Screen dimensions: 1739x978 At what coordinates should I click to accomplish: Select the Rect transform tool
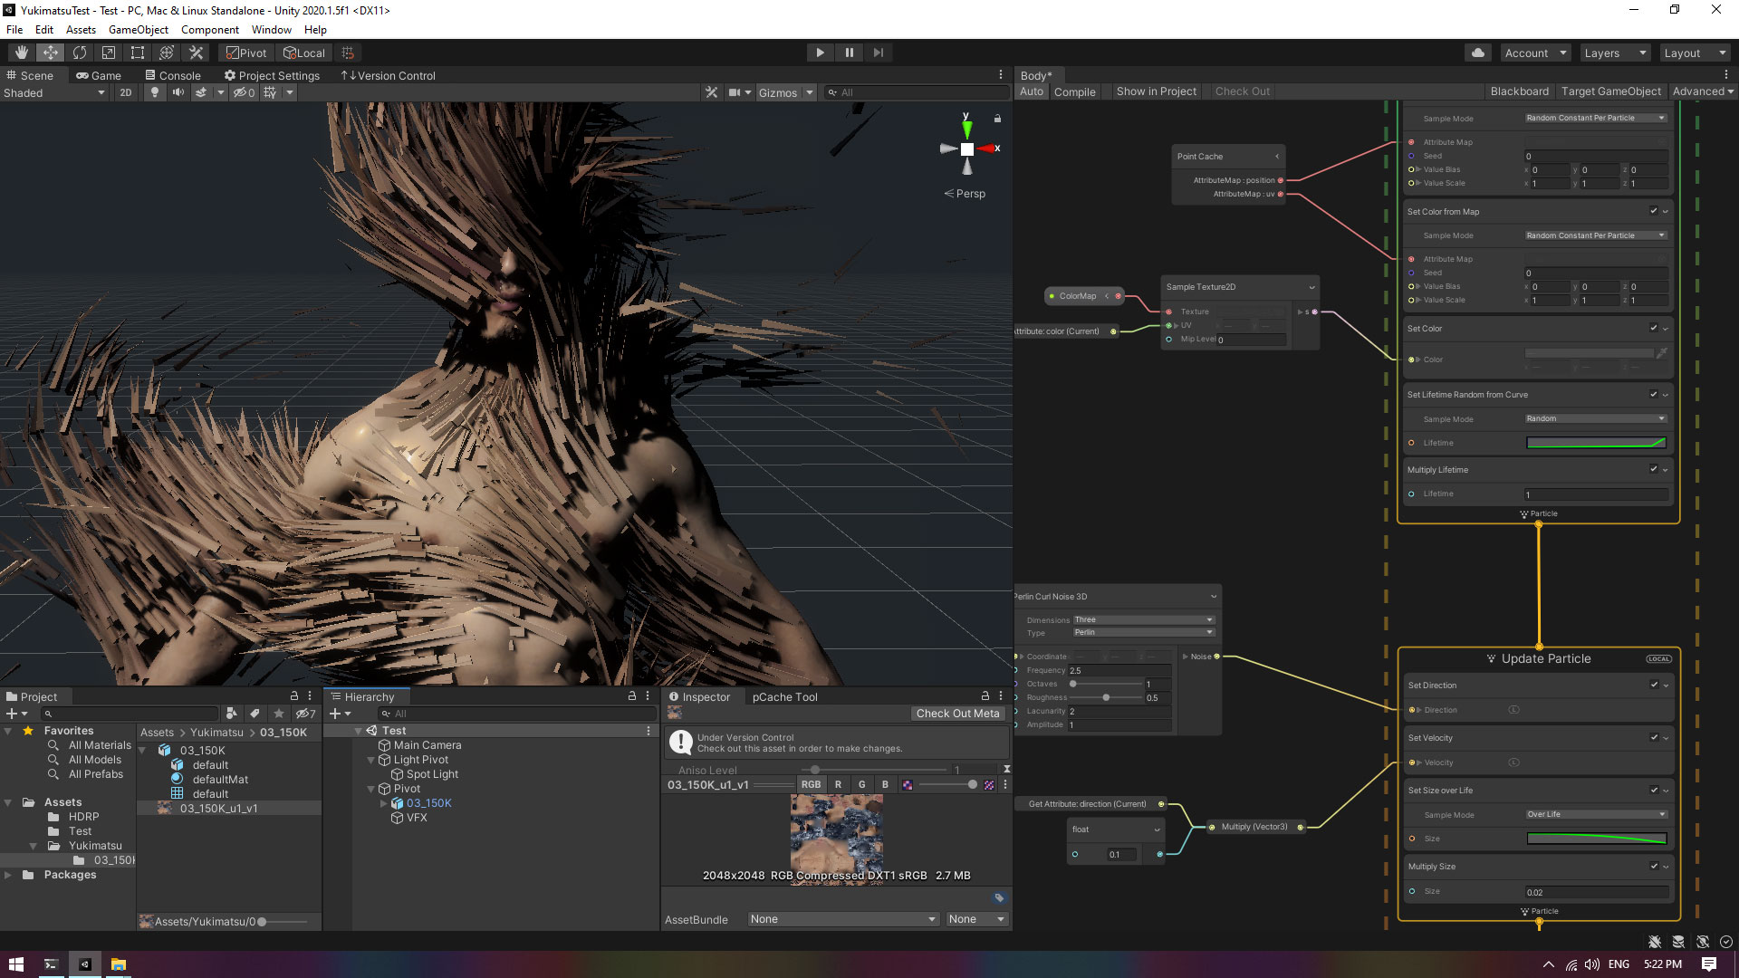(138, 53)
